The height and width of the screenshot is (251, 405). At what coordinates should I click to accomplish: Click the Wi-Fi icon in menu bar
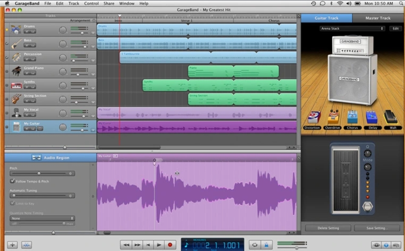[x=340, y=3]
